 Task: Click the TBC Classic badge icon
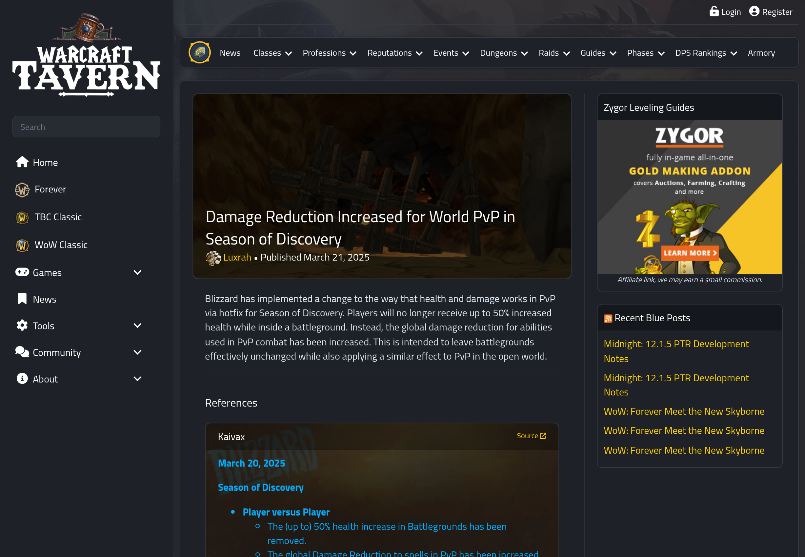click(22, 218)
